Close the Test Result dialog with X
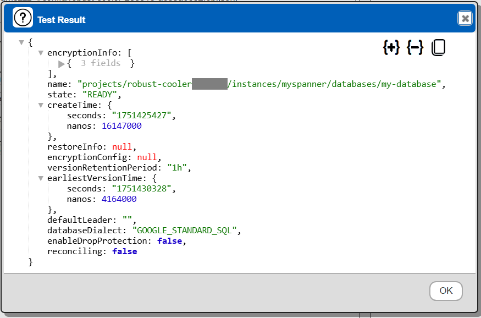Viewport: 481px width, 318px height. [x=465, y=19]
